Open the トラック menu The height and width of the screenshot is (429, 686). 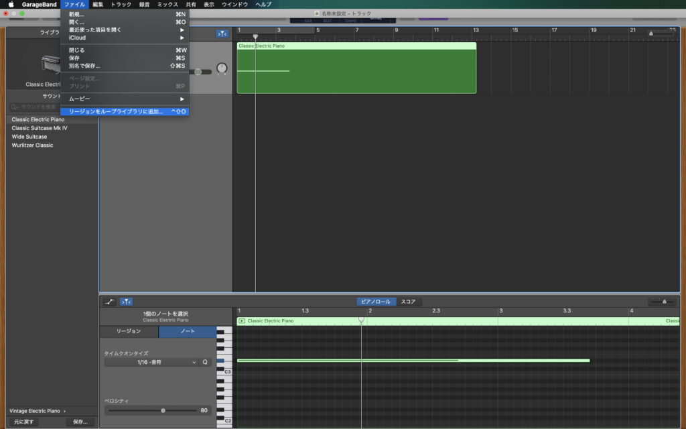point(121,5)
